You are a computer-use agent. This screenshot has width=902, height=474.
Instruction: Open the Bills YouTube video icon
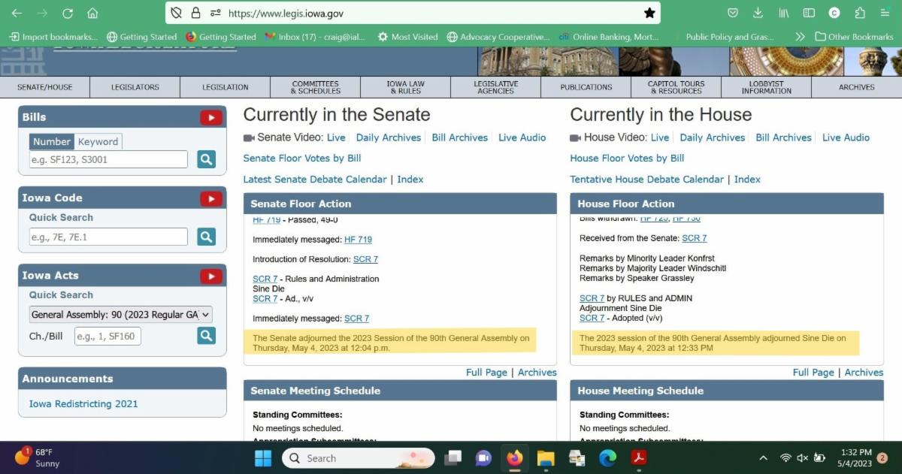click(211, 117)
